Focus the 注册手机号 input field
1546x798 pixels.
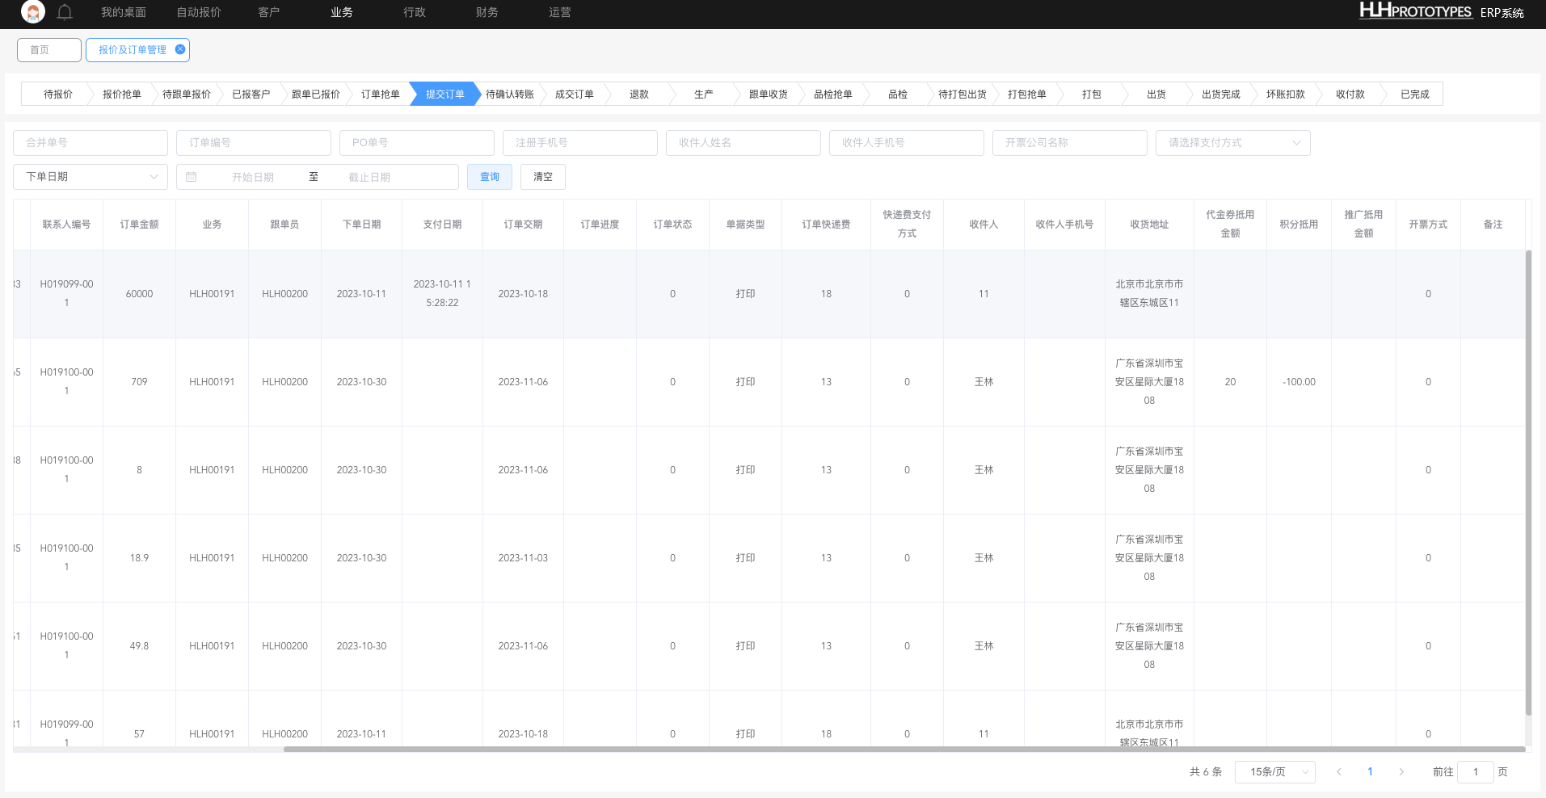click(580, 143)
